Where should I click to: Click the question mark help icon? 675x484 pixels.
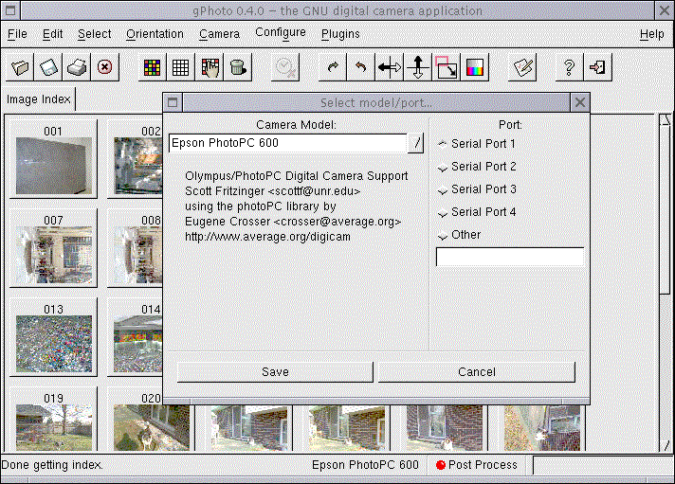pyautogui.click(x=569, y=67)
